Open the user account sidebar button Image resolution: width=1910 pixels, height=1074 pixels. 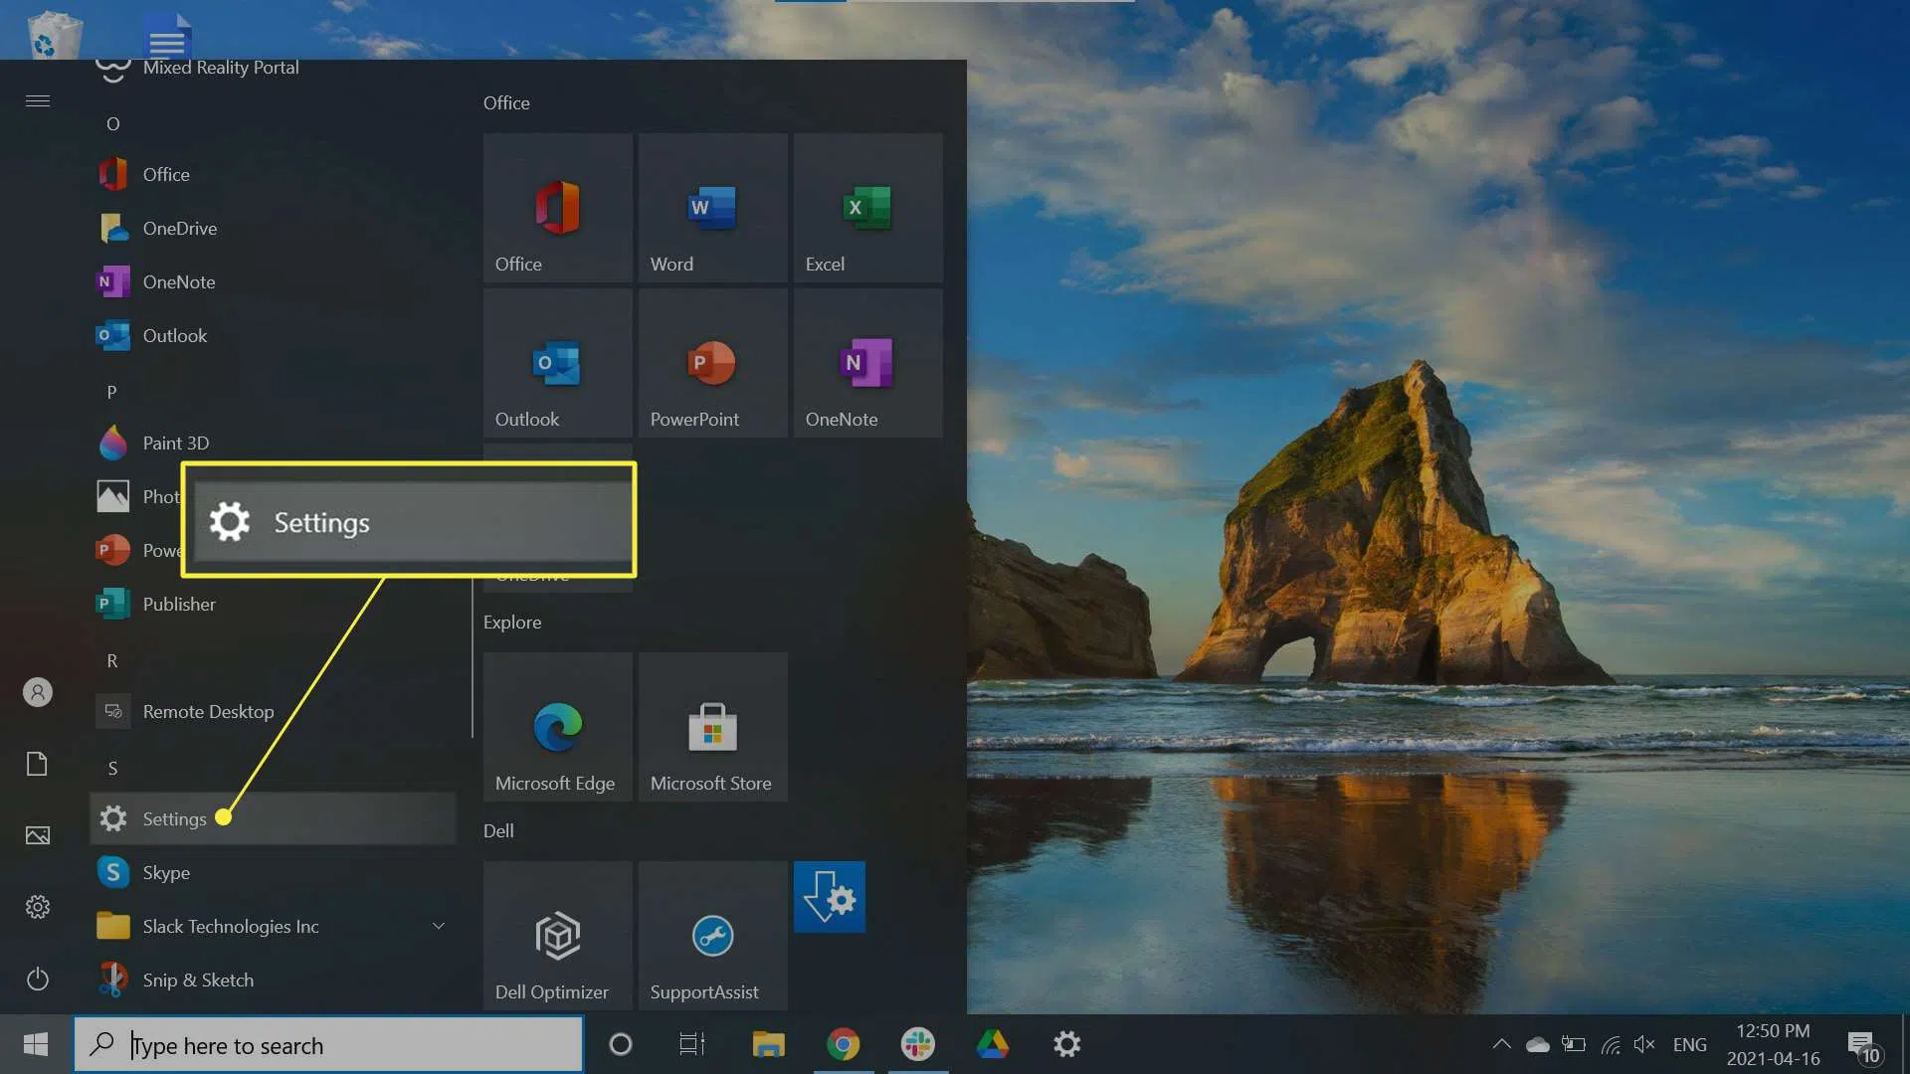38,692
